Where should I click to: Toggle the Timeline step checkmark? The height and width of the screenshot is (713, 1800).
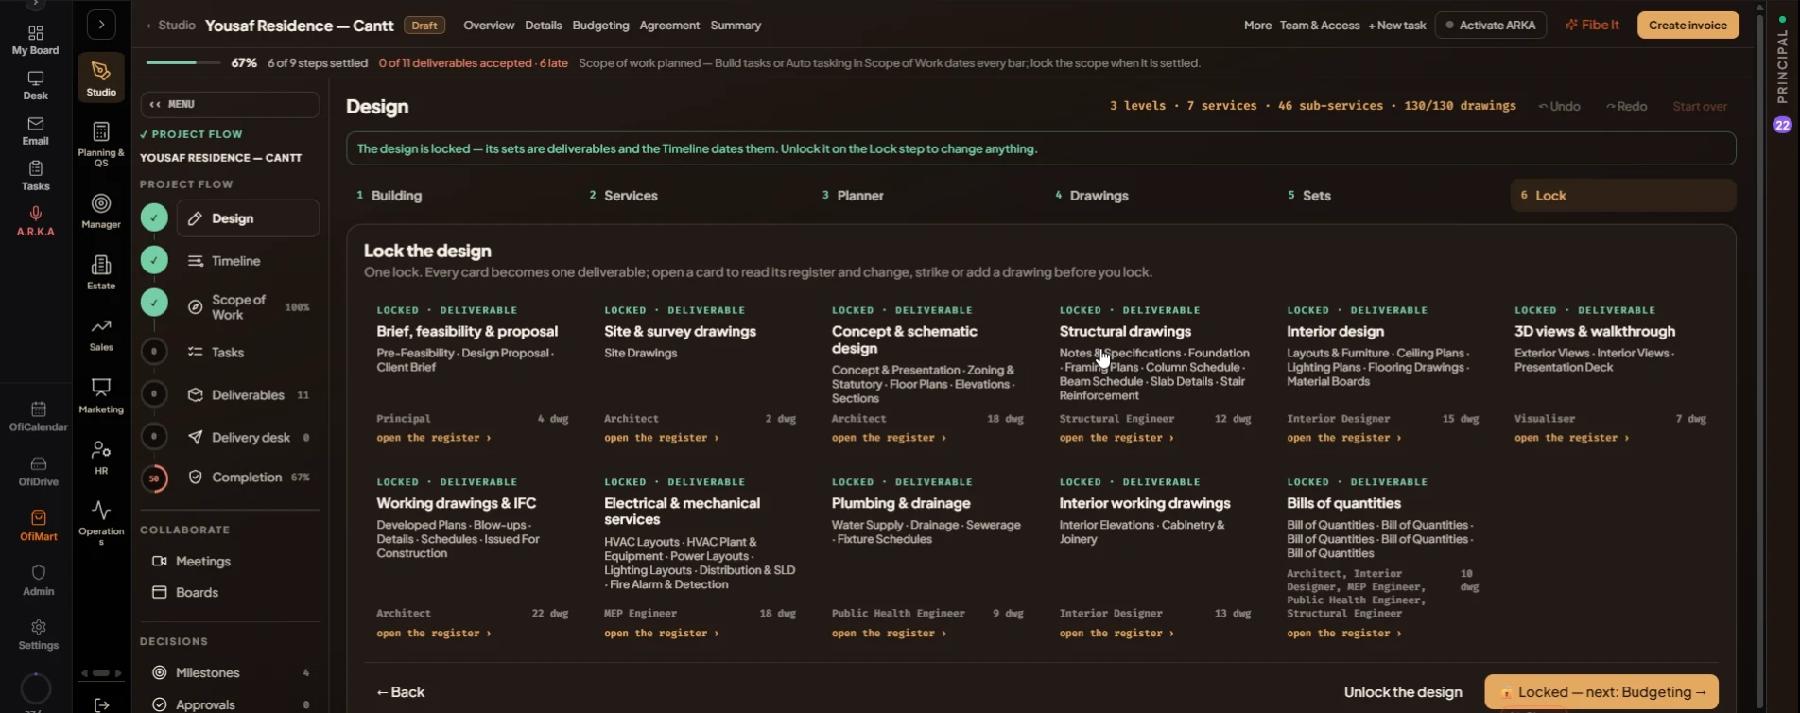[x=154, y=260]
